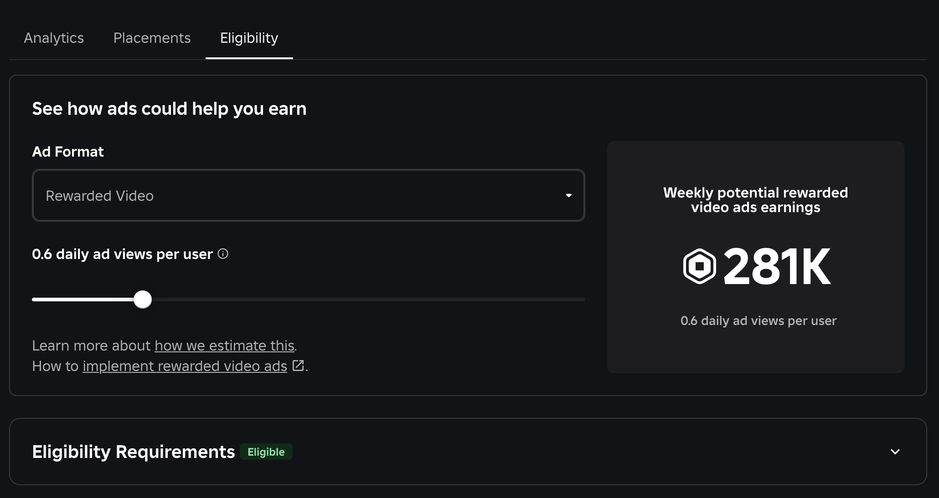Screen dimensions: 939x498
Task: Follow the "implement rewarded video ads" link
Action: coord(185,366)
